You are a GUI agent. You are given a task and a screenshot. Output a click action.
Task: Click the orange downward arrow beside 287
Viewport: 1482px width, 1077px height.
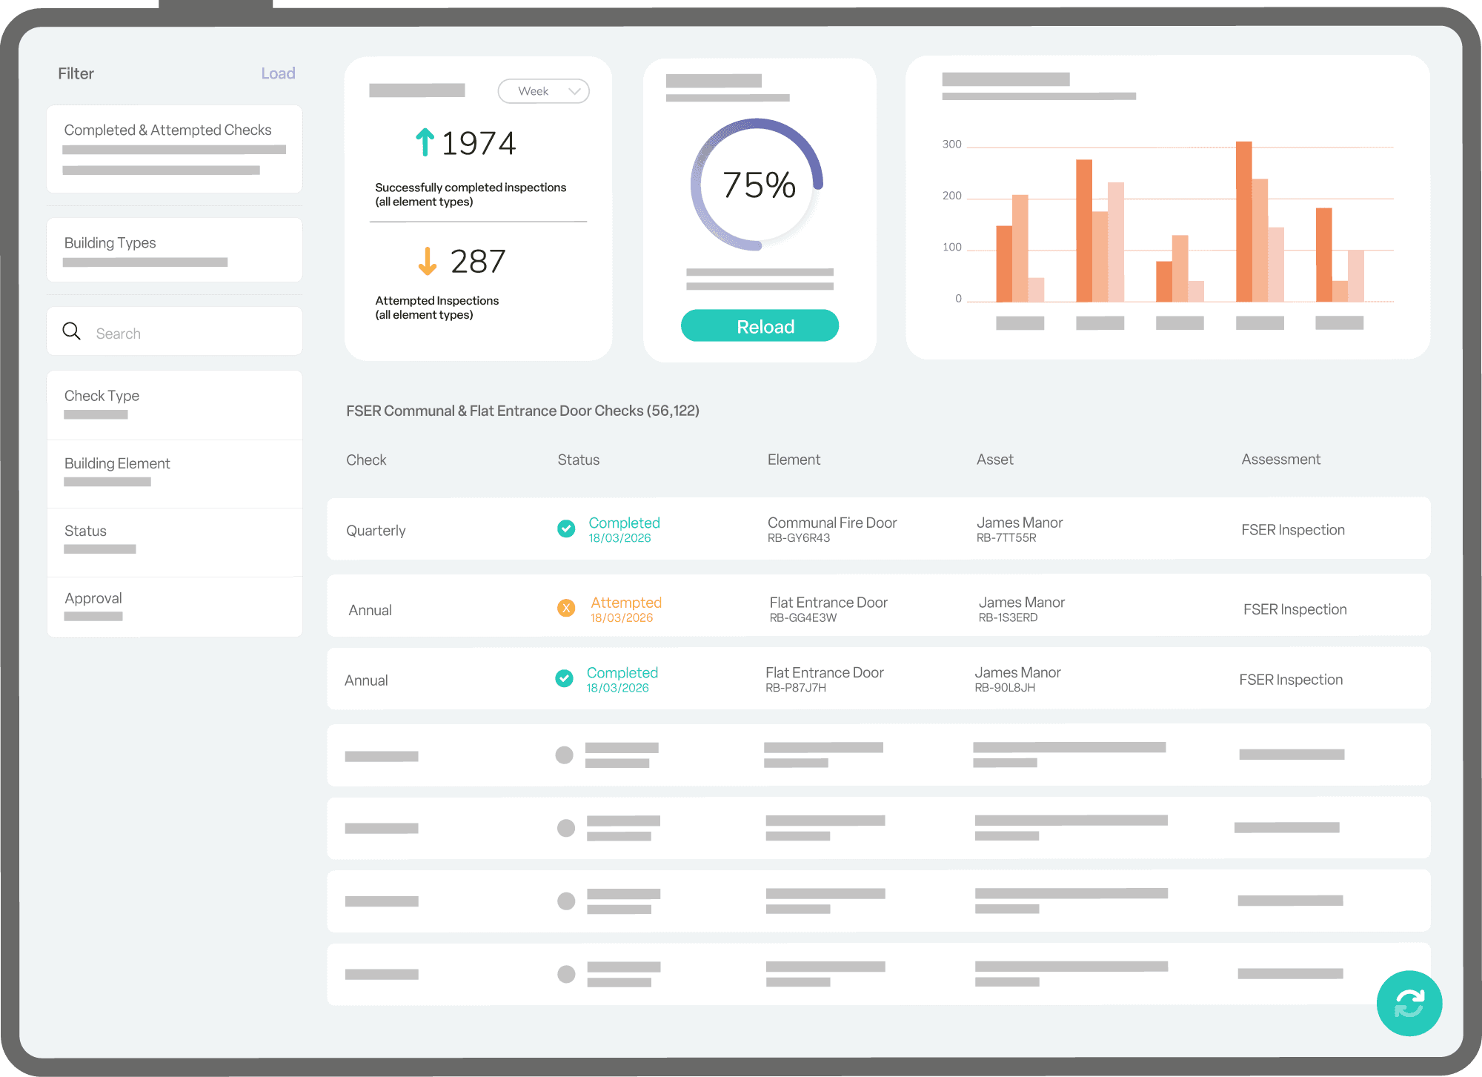(x=427, y=261)
